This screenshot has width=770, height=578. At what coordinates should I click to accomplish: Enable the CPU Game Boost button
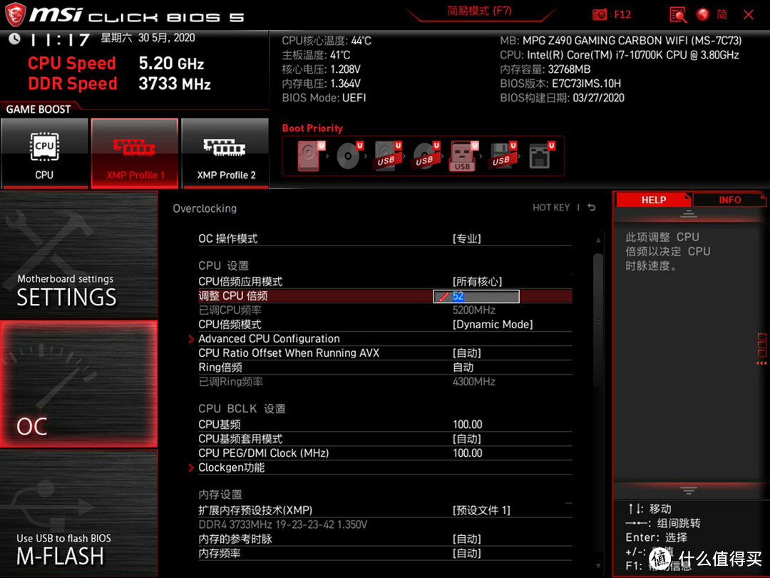tap(44, 153)
